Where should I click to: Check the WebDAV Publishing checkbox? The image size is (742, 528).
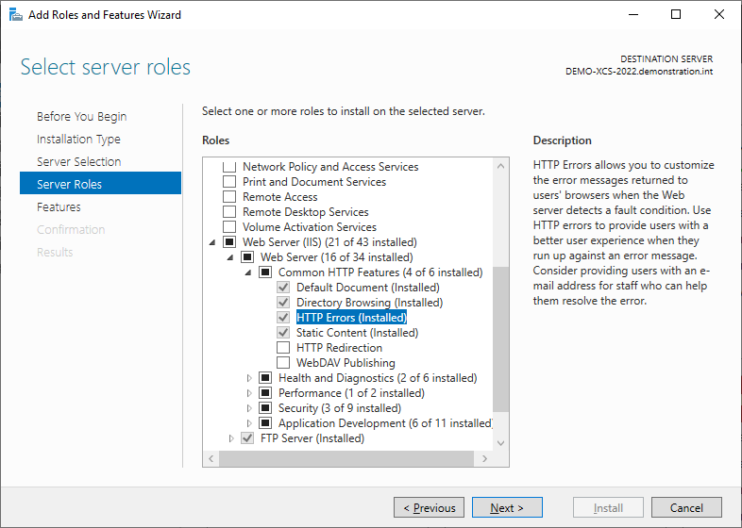pyautogui.click(x=283, y=363)
